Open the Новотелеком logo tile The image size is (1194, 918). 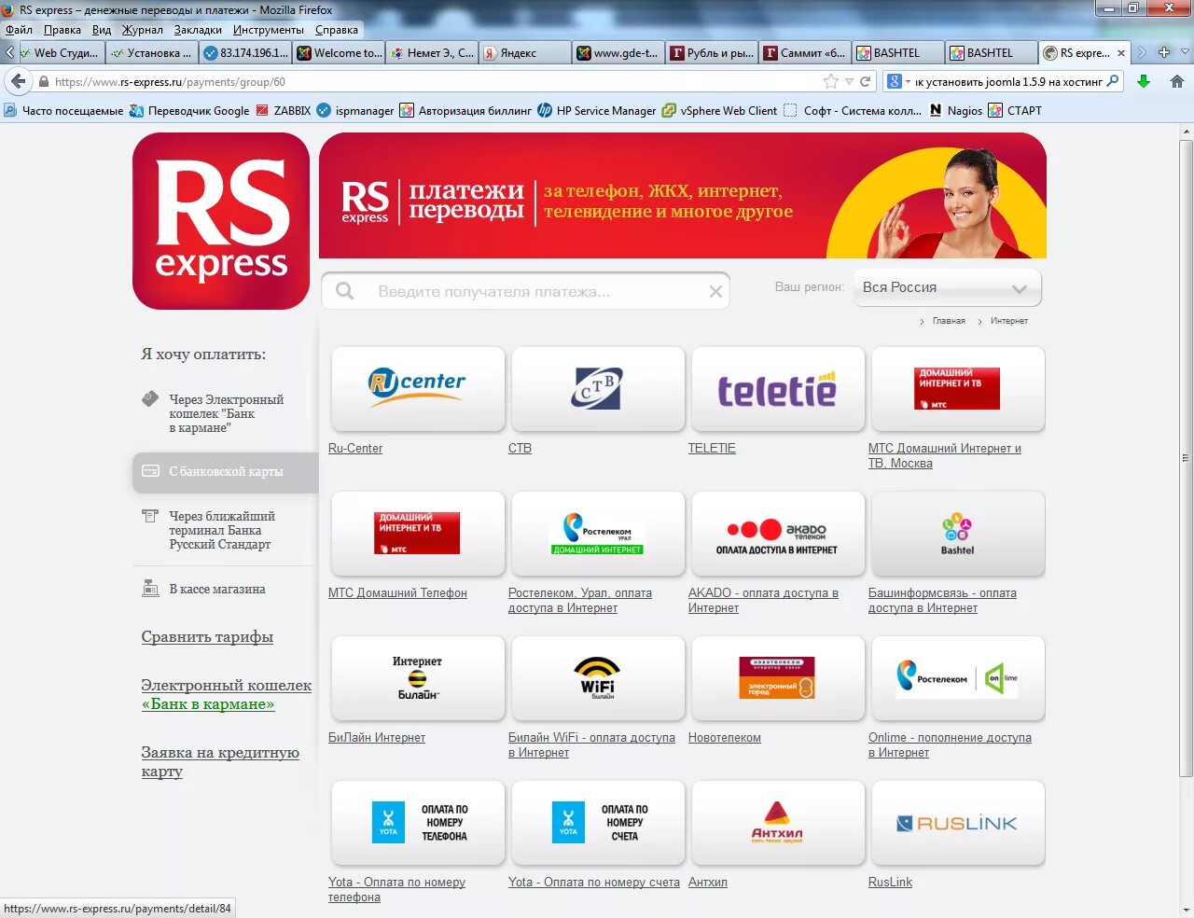[778, 678]
